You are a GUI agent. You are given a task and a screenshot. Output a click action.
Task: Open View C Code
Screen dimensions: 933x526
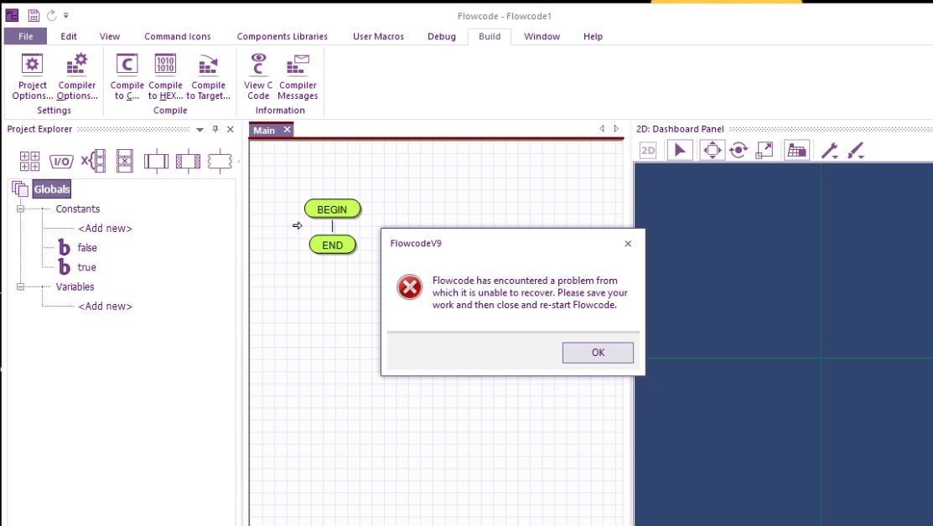click(x=258, y=77)
